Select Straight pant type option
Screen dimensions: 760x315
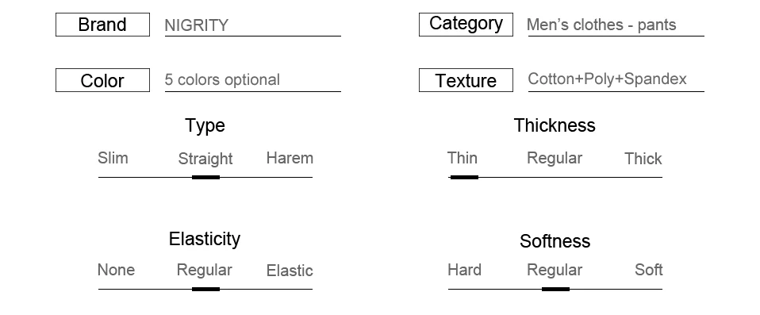coord(205,159)
